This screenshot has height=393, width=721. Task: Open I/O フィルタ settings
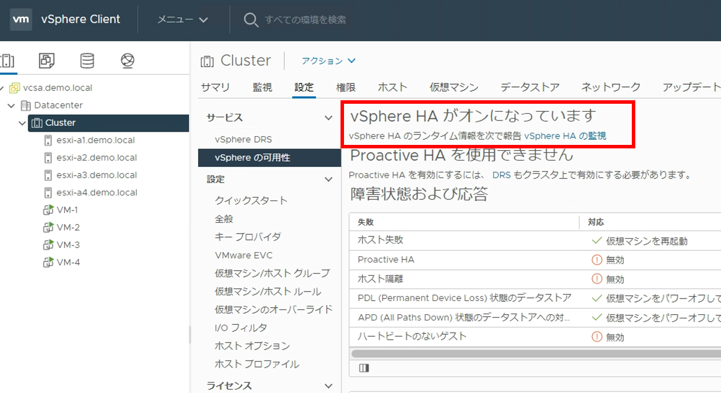point(241,327)
